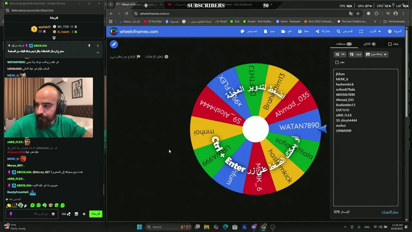This screenshot has height=232, width=412.
Task: Open the chat shop icon
Action: click(x=76, y=214)
